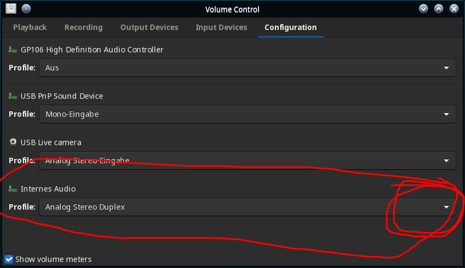Open the Output Devices tab
The image size is (465, 268).
(149, 27)
